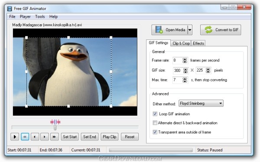The height and width of the screenshot is (162, 260).
Task: Enable Alternate direct & backward animation
Action: click(x=155, y=123)
